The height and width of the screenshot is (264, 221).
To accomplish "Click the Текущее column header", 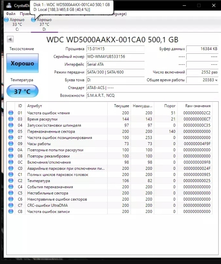I will click(119, 106).
